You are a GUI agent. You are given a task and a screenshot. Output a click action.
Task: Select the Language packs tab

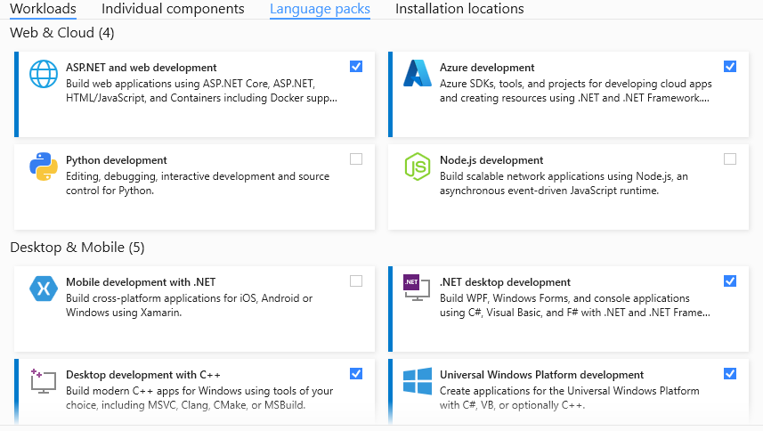click(320, 9)
